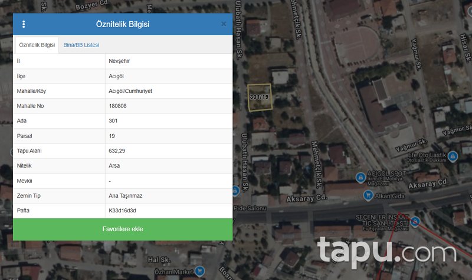Click the Özhan Market cart marker
This screenshot has height=280, width=472.
click(199, 271)
